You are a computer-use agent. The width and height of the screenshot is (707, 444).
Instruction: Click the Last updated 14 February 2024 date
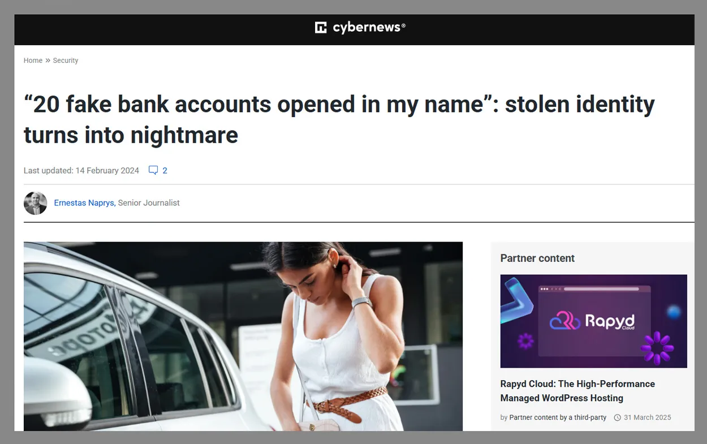tap(81, 170)
